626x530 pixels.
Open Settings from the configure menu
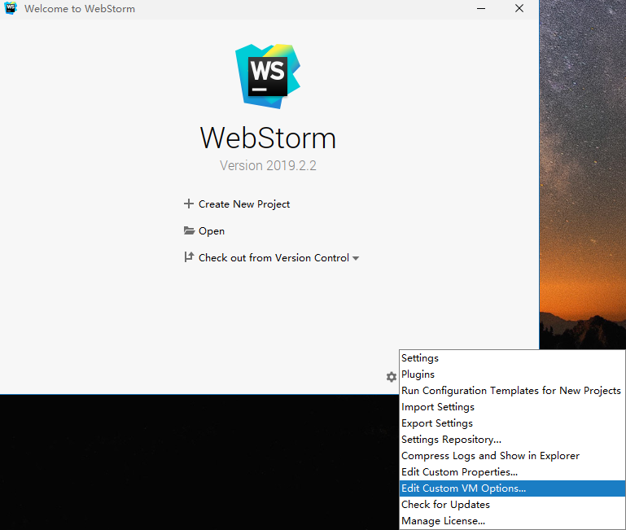coord(512,358)
